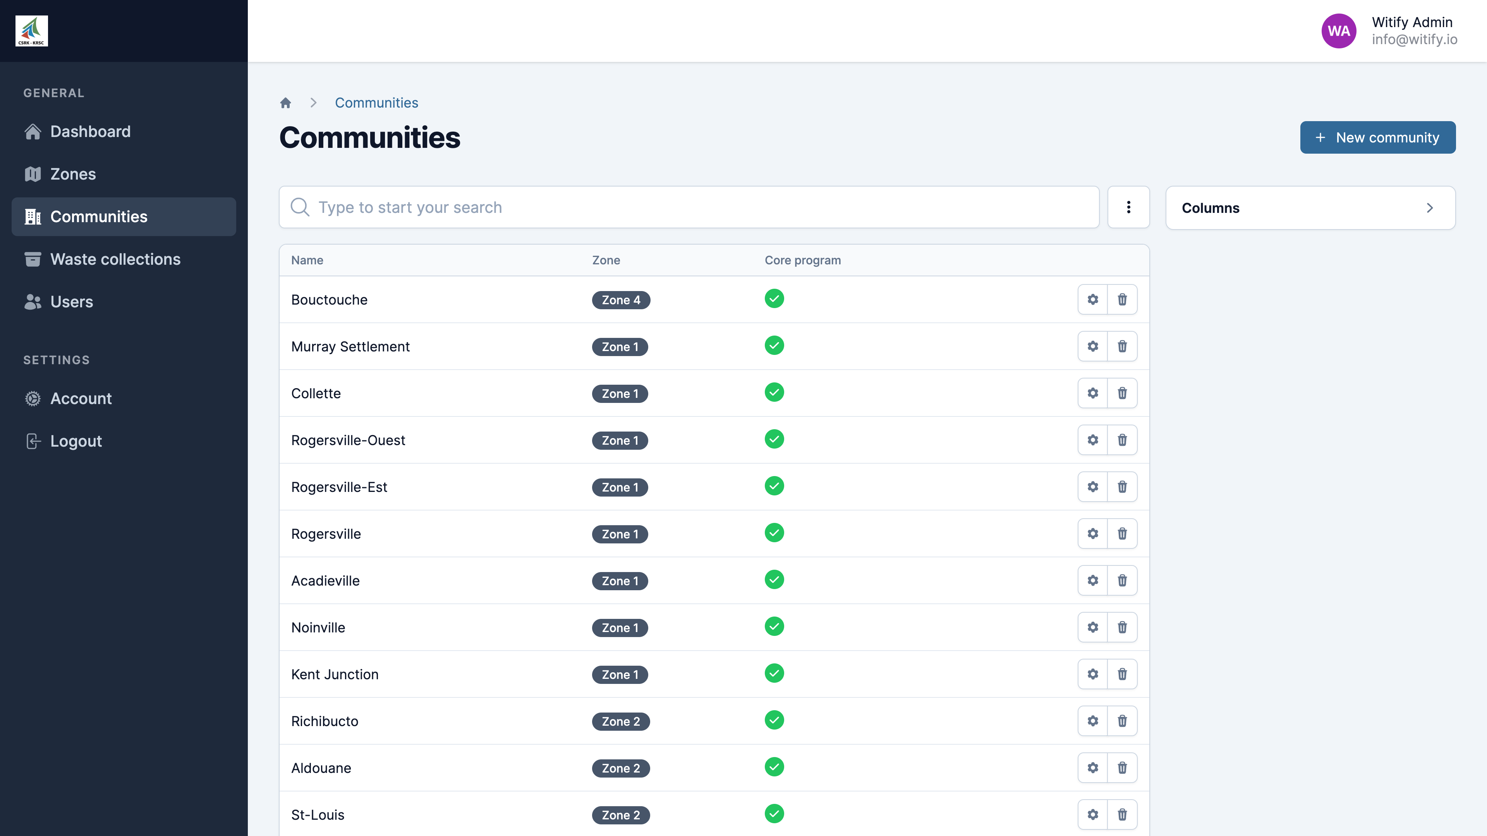Click the CSRK-KRSC logo
Image resolution: width=1487 pixels, height=836 pixels.
32,31
